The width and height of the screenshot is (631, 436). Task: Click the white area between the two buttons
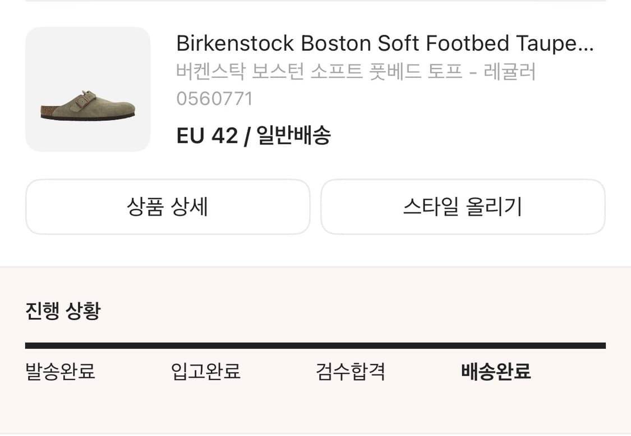(x=315, y=207)
